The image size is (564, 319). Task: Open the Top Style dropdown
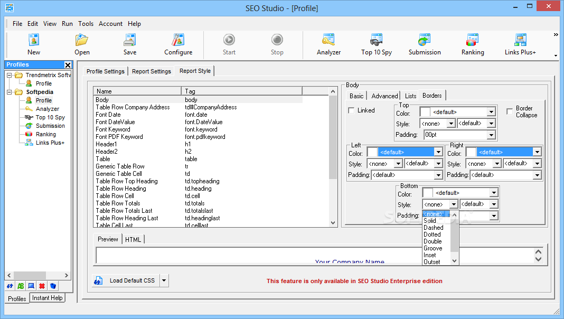click(451, 124)
